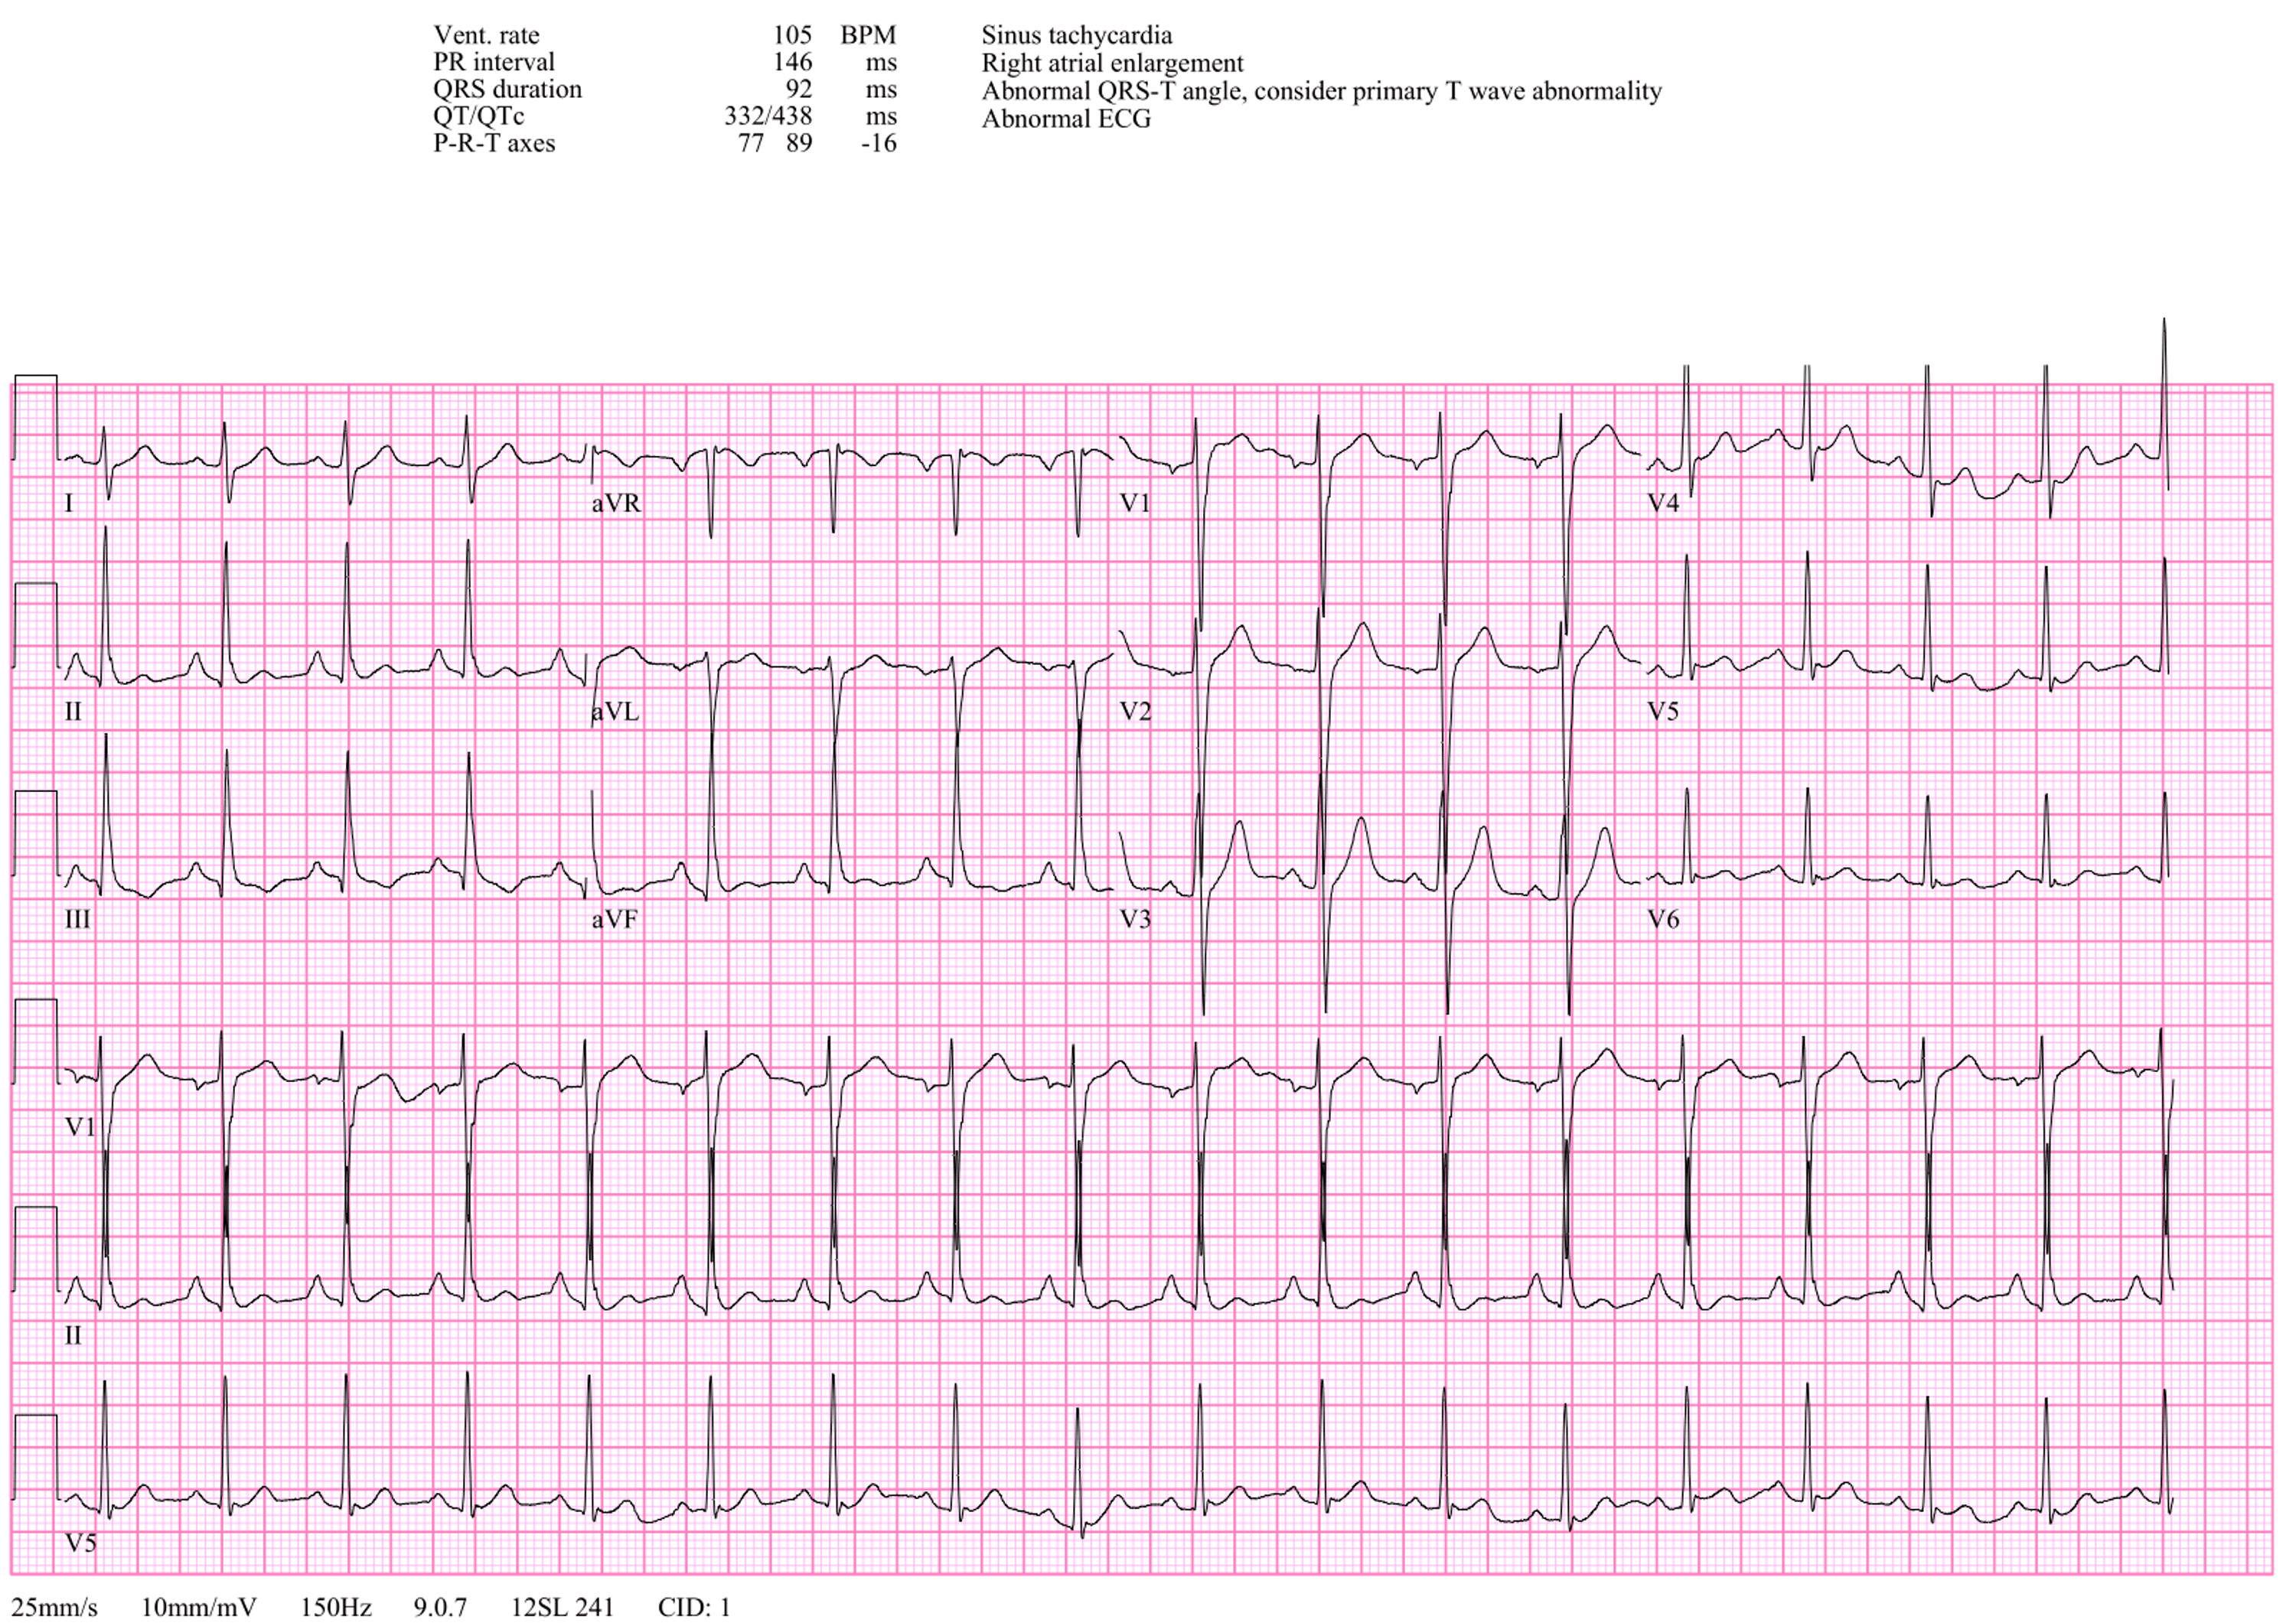Click the calibration pulse beside bottom V5 strip

(x=35, y=1457)
